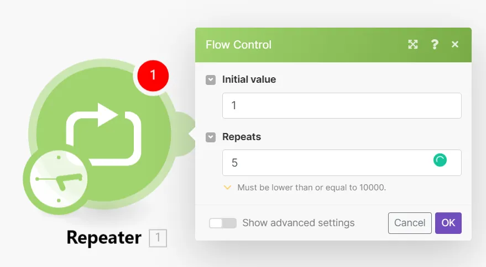Image resolution: width=486 pixels, height=267 pixels.
Task: Enable Show advanced settings switch
Action: coord(222,223)
